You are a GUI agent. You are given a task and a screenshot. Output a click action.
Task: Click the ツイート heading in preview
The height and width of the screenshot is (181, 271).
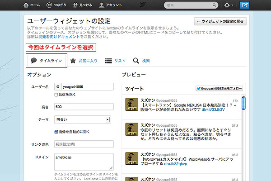(x=135, y=89)
